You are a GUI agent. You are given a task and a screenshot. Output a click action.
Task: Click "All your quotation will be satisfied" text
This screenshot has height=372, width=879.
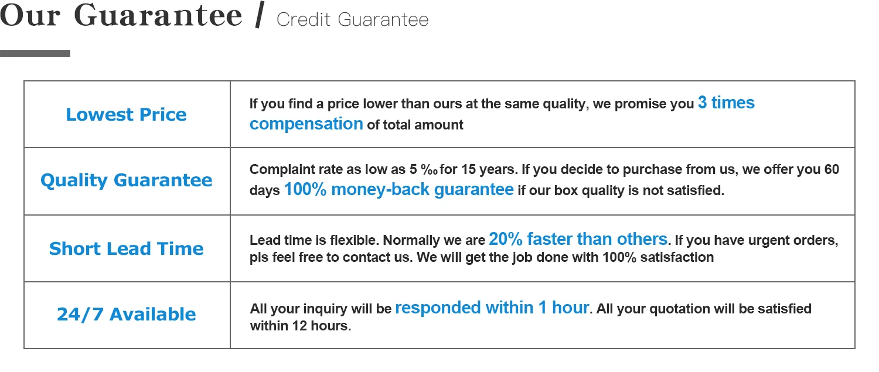(704, 309)
